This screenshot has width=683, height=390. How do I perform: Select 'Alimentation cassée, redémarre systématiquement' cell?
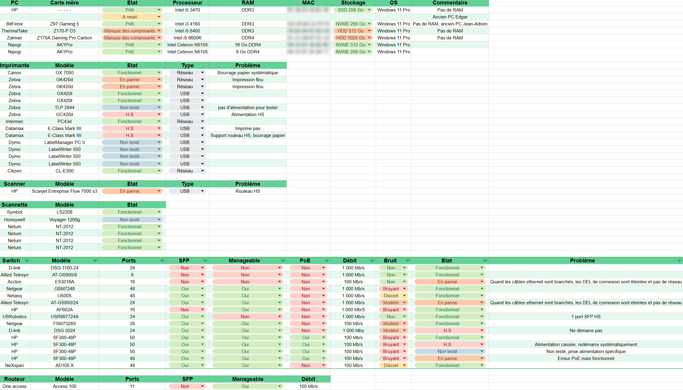click(x=586, y=345)
